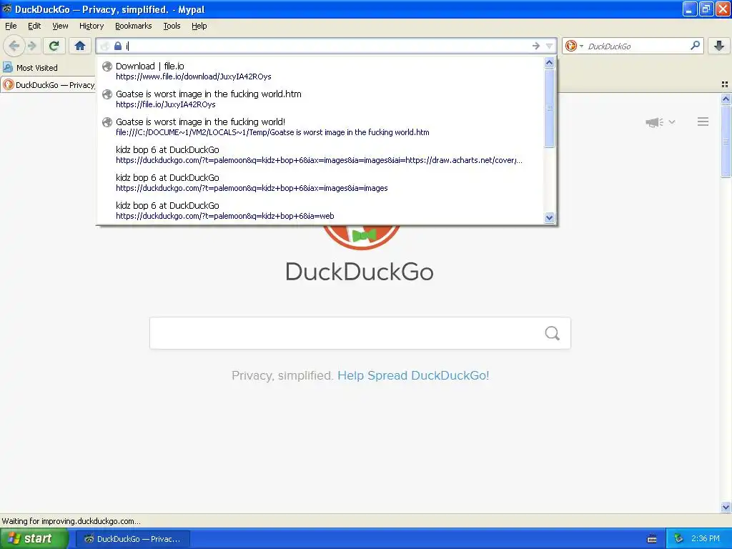Click the DuckDuckGo favicon on the tab
The width and height of the screenshot is (732, 549).
point(9,84)
